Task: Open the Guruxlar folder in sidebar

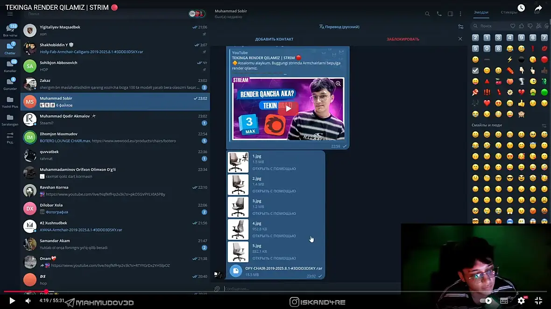Action: (x=10, y=84)
